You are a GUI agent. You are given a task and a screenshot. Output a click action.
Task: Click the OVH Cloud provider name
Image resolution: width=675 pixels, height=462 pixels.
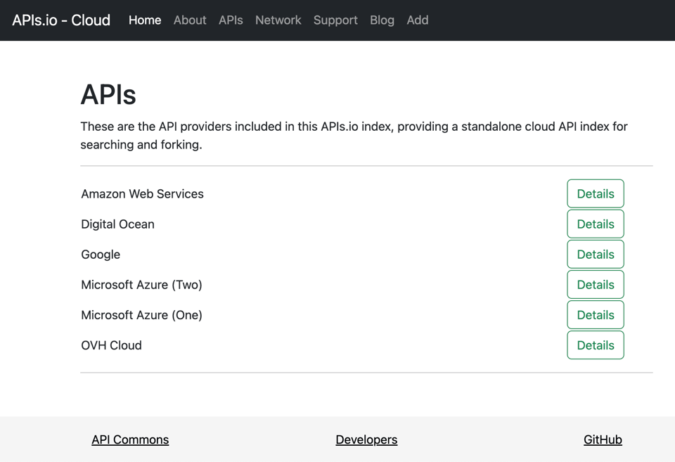coord(111,345)
